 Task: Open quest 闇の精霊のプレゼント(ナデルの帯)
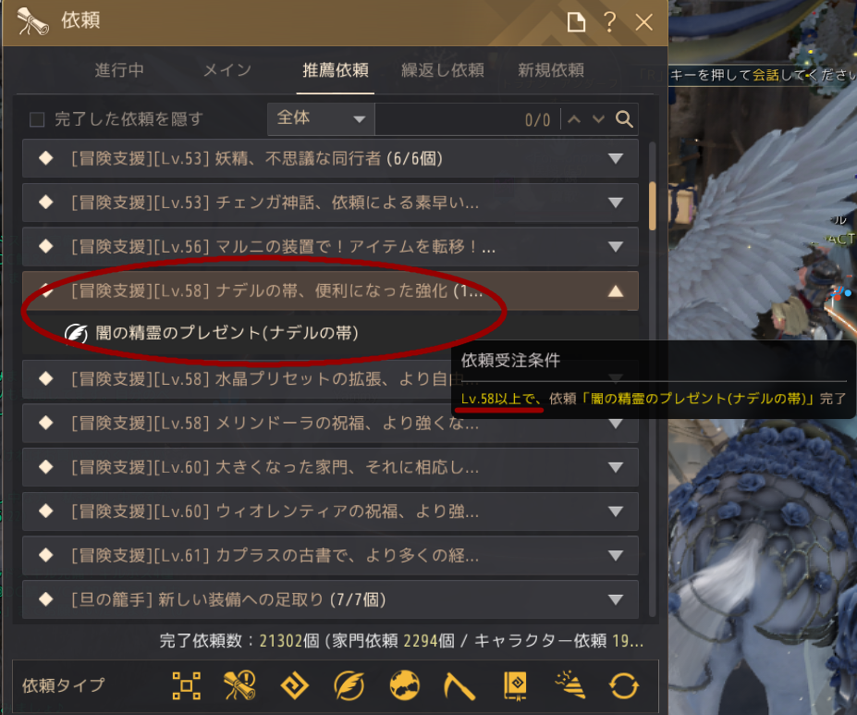pyautogui.click(x=226, y=332)
